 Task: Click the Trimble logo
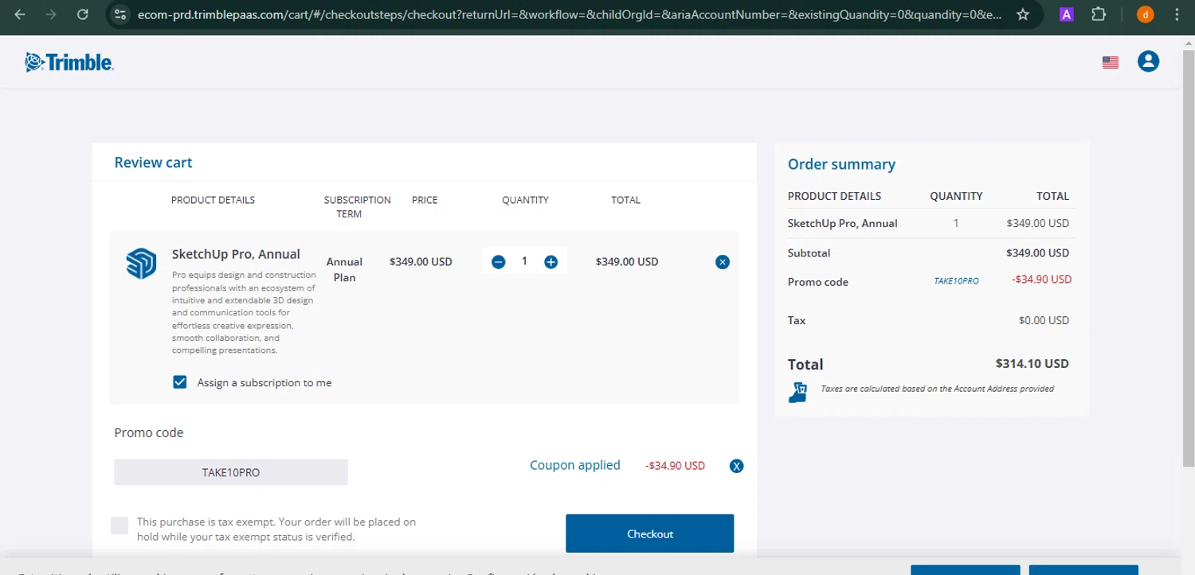point(69,62)
